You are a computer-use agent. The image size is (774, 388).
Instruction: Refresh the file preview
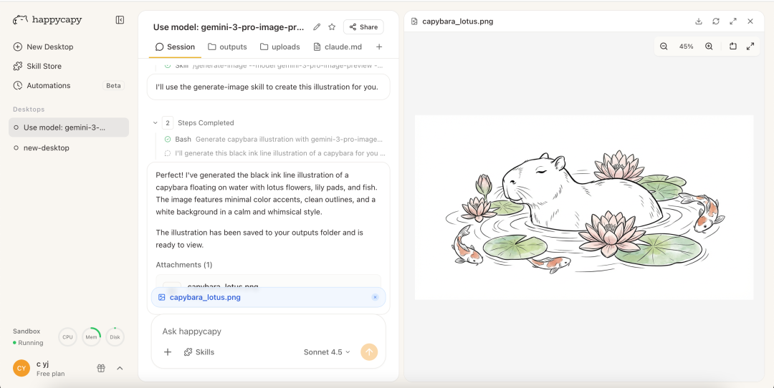716,21
